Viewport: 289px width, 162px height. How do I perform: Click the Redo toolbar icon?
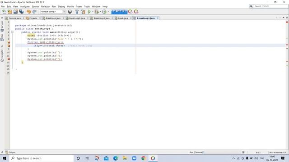click(34, 12)
